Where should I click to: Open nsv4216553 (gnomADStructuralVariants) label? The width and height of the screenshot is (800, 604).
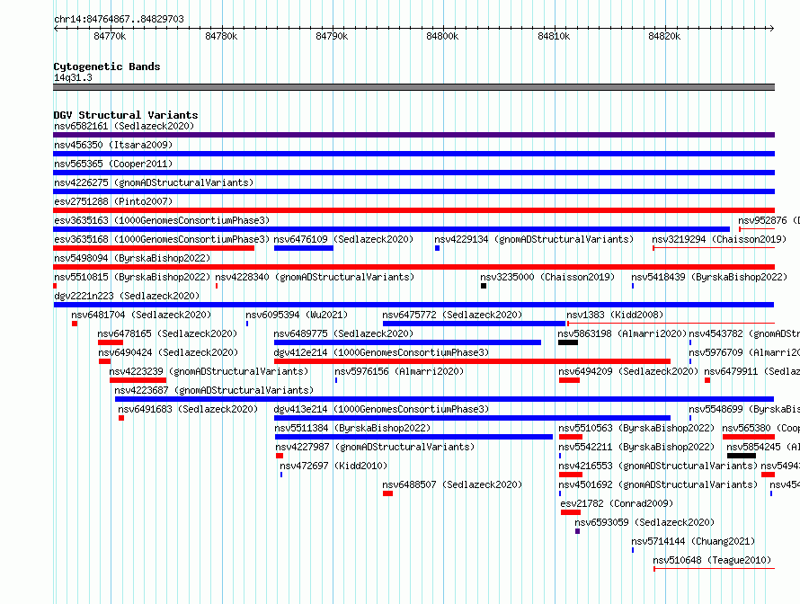point(658,466)
